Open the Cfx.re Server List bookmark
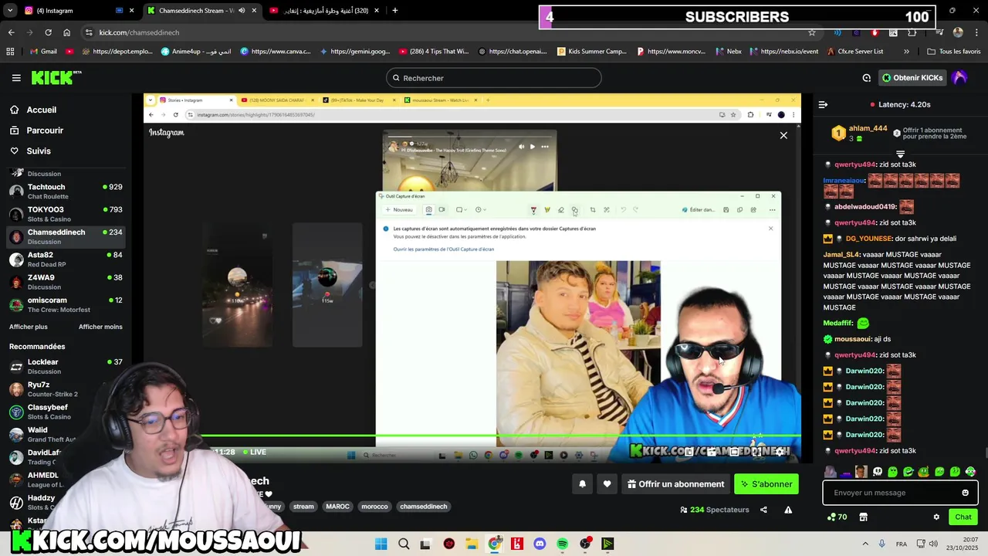The width and height of the screenshot is (988, 556). click(x=854, y=52)
